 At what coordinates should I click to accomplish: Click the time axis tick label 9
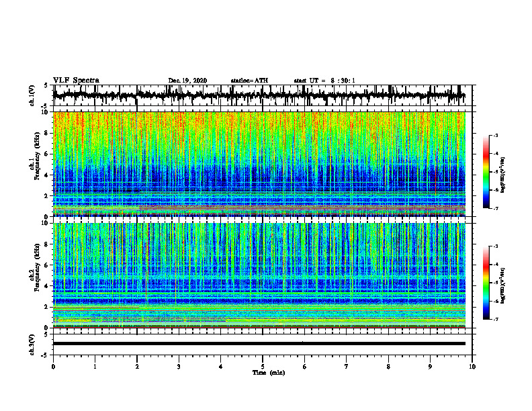[430, 367]
